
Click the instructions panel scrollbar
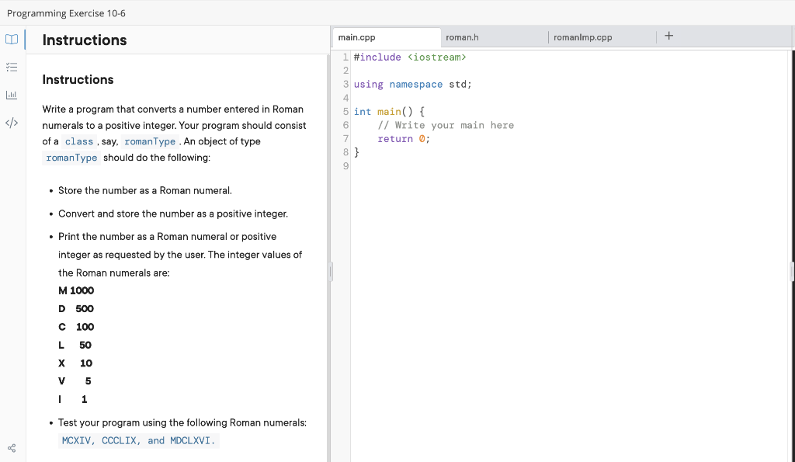click(x=328, y=258)
